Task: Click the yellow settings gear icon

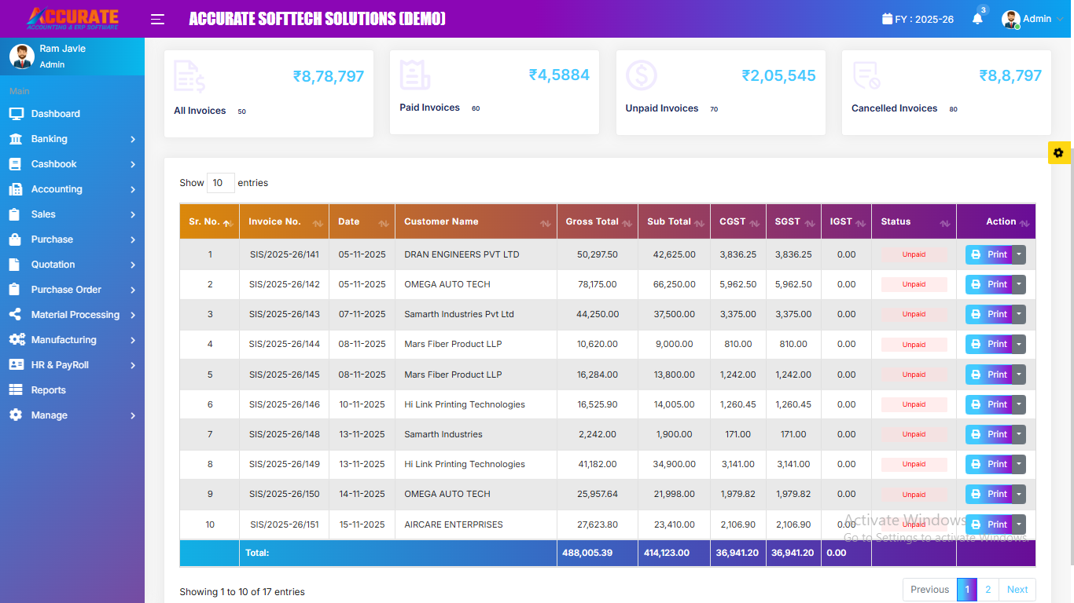Action: tap(1058, 153)
